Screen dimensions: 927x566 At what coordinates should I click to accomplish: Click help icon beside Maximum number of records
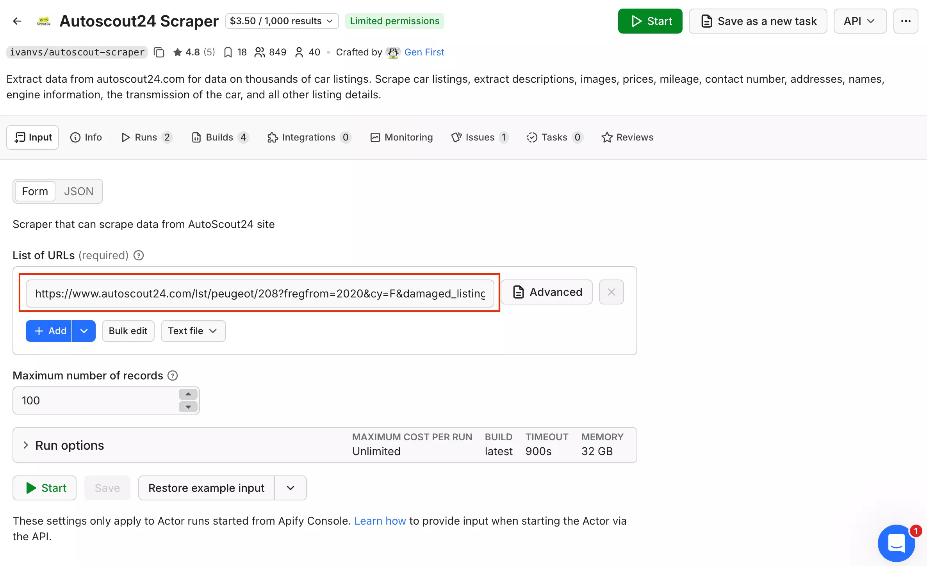[173, 376]
